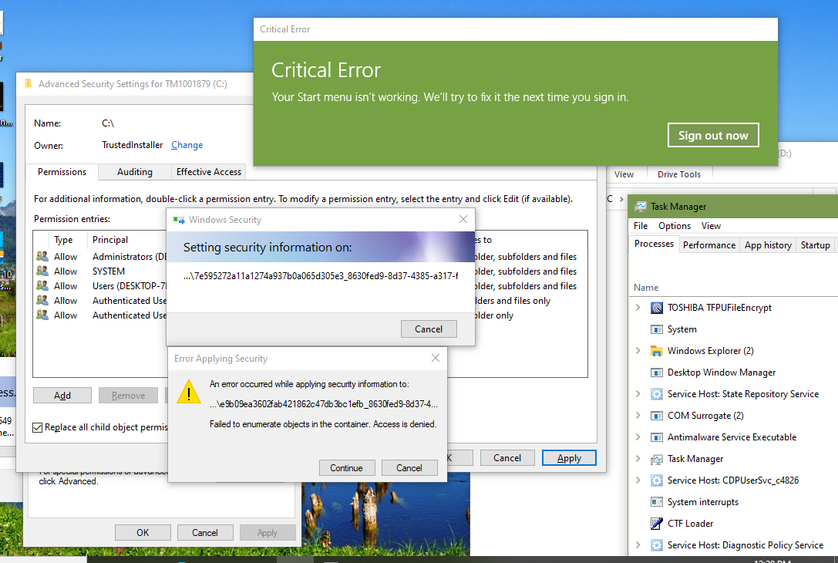This screenshot has height=563, width=838.
Task: Expand the TOSHIBA TFPUFileEncrypt process entry
Action: click(638, 307)
